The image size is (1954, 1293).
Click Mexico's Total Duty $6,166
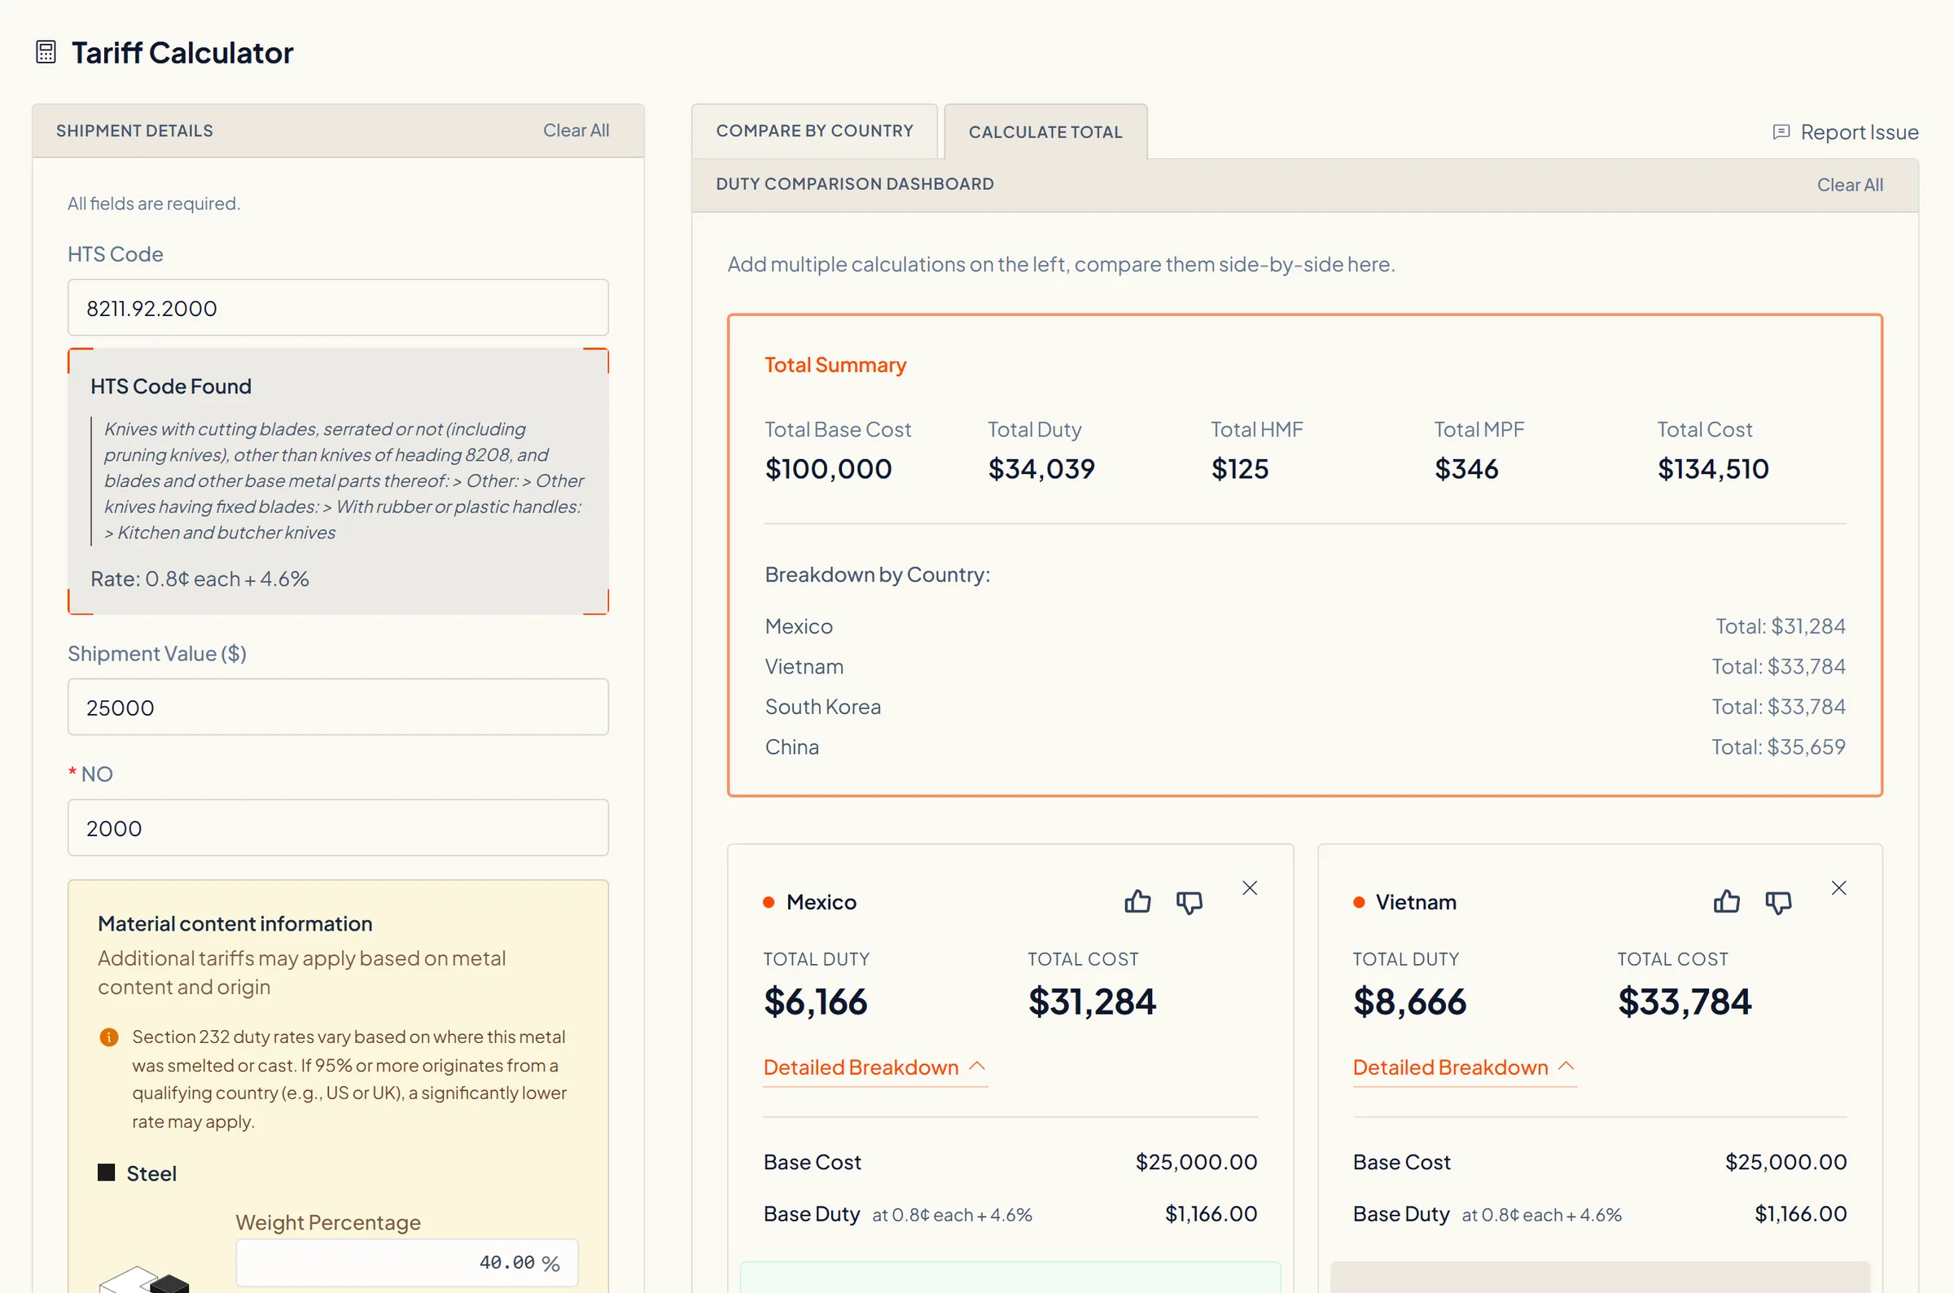point(815,1001)
